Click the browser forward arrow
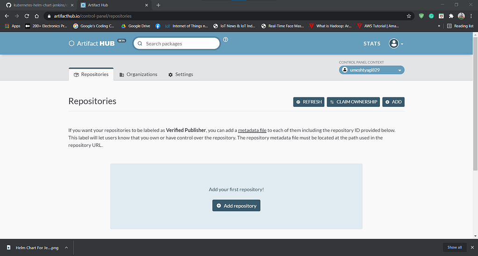Viewport: 478px width, 256px height. (17, 16)
